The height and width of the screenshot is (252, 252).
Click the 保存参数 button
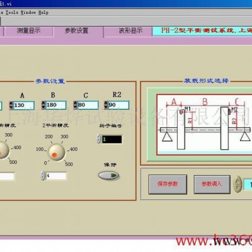168,184
